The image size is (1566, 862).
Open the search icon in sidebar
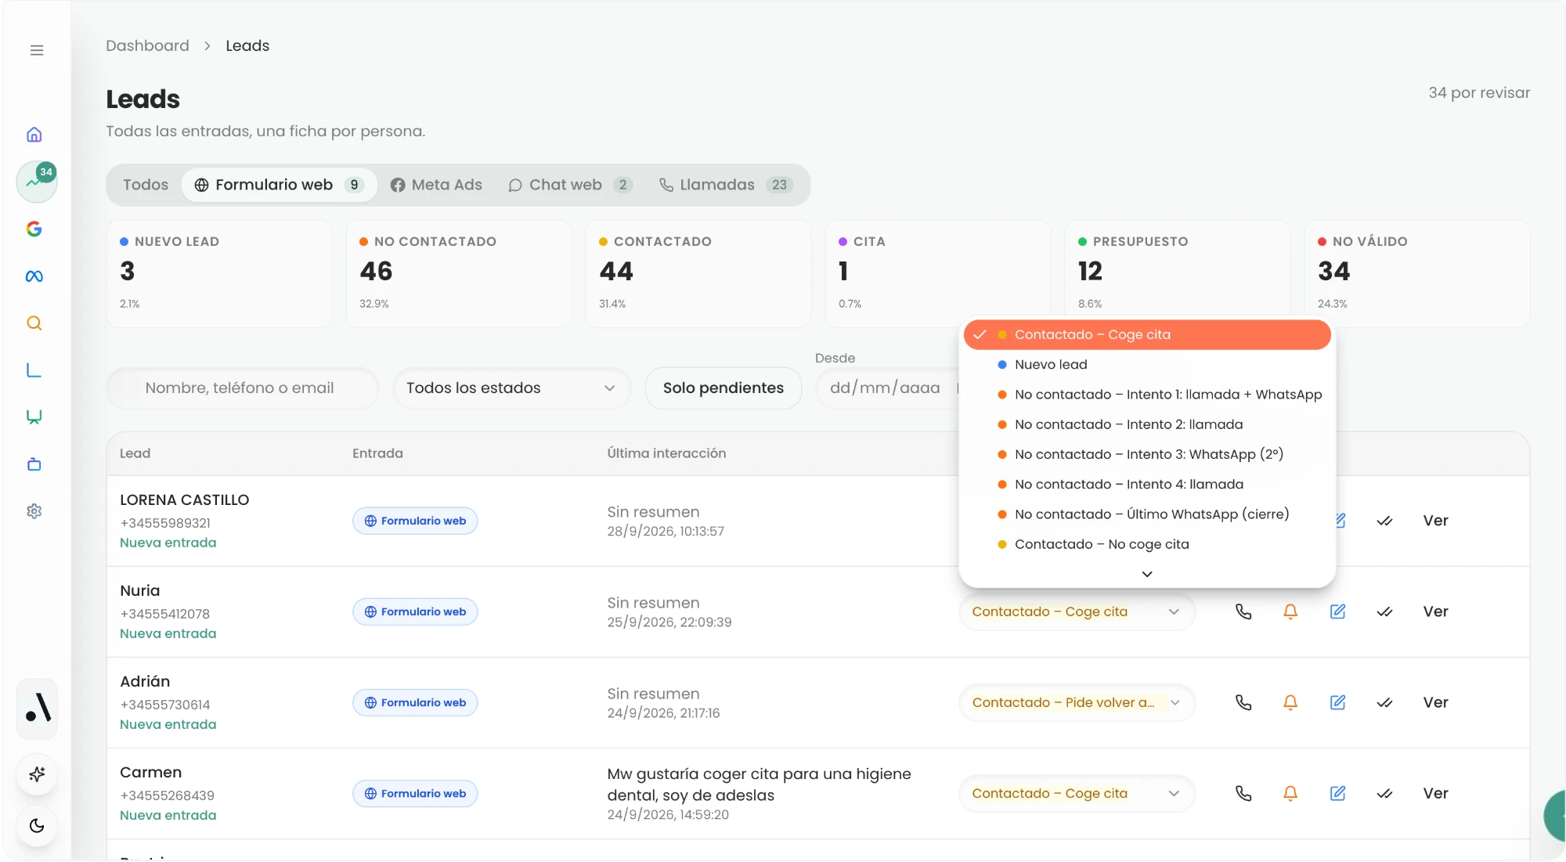point(34,323)
